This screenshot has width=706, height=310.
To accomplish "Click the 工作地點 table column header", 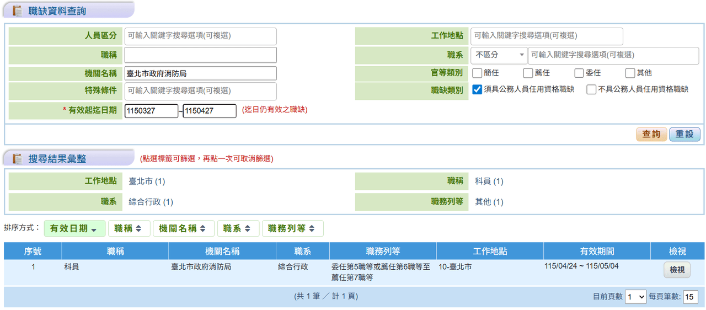I will tap(490, 251).
